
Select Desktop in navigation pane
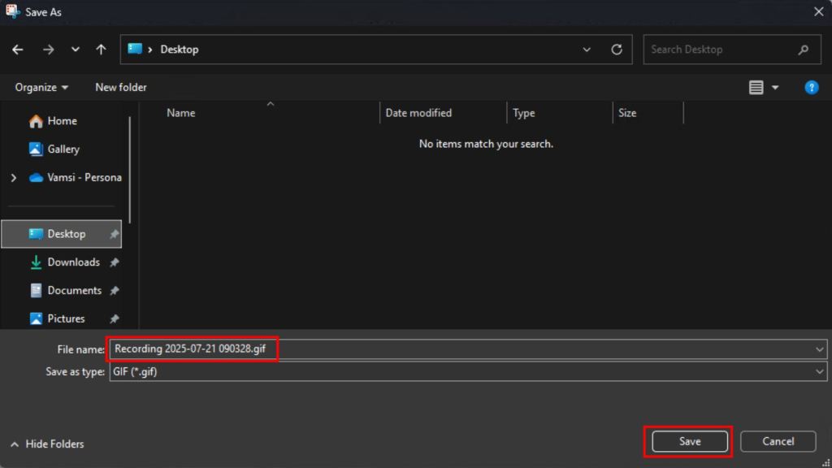pos(62,234)
